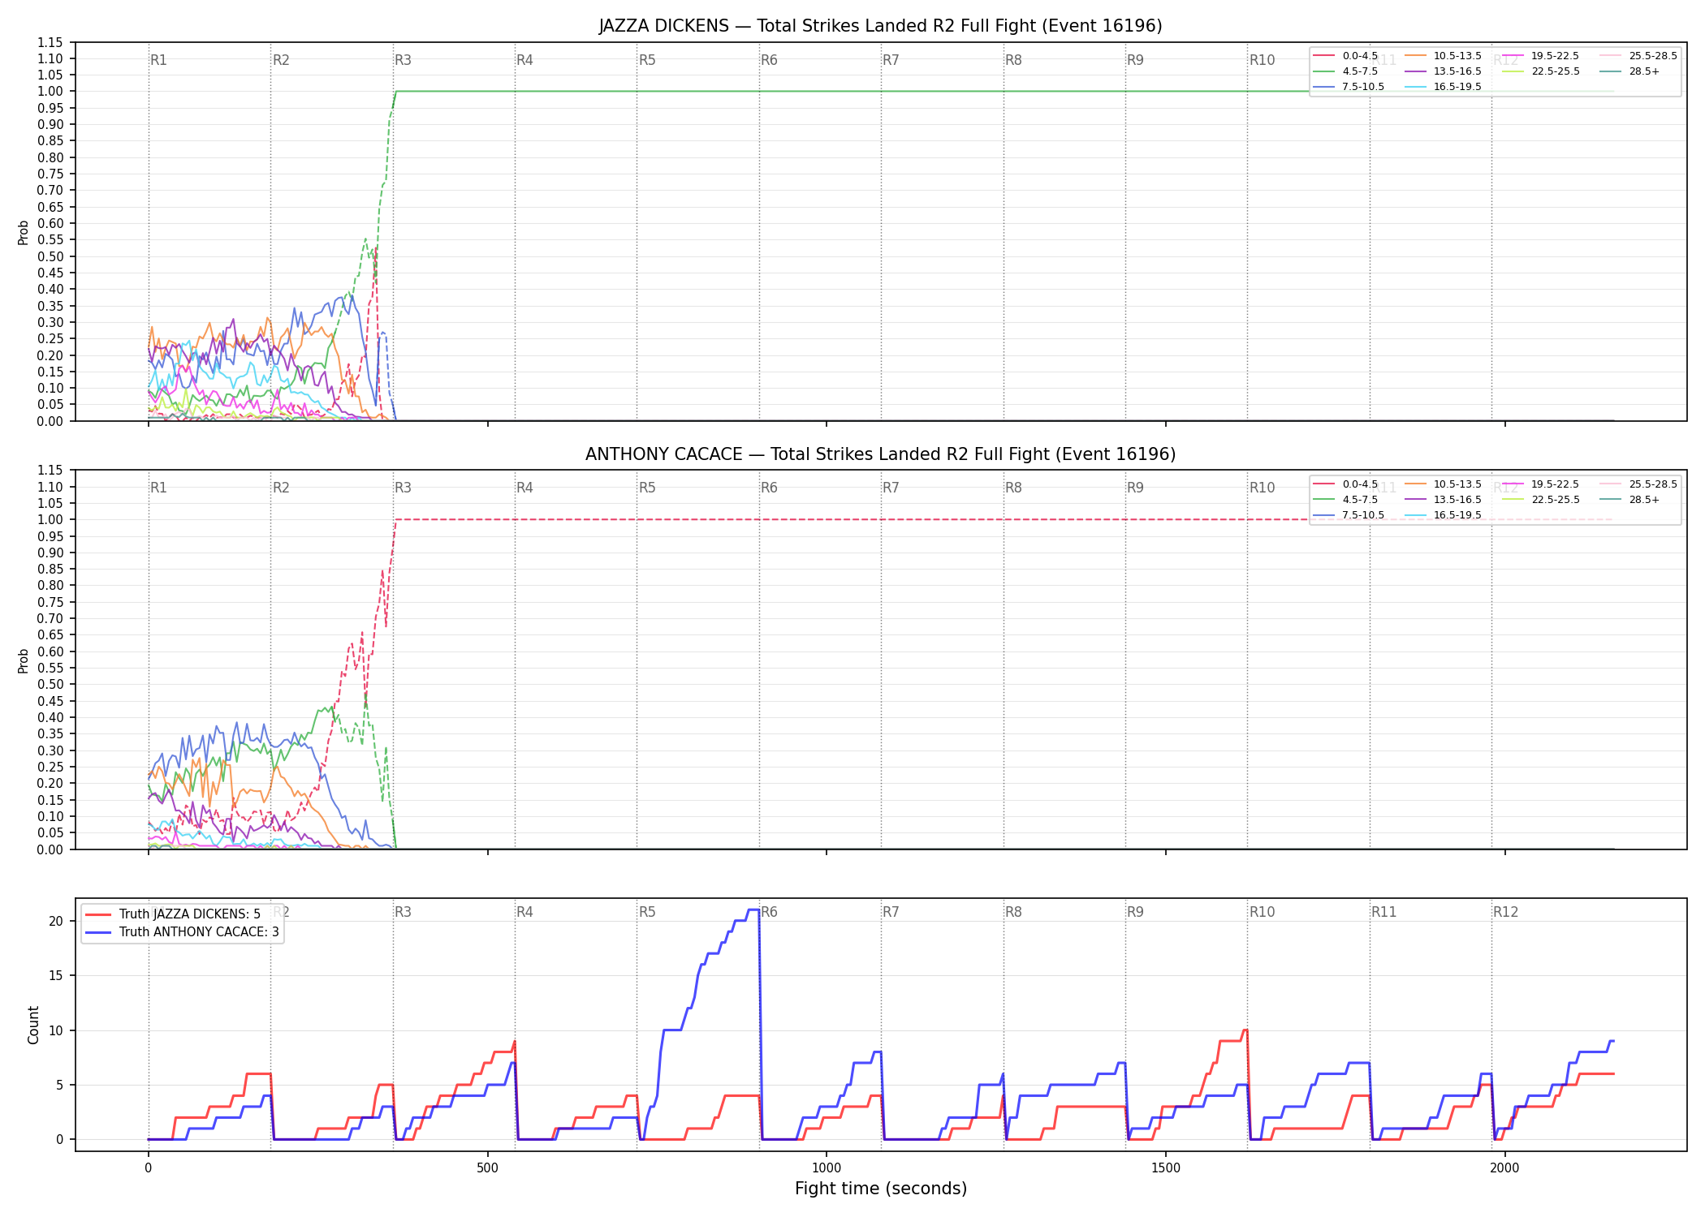Click the 'Fight time (seconds)' axis label
The height and width of the screenshot is (1217, 1705).
click(x=880, y=1189)
